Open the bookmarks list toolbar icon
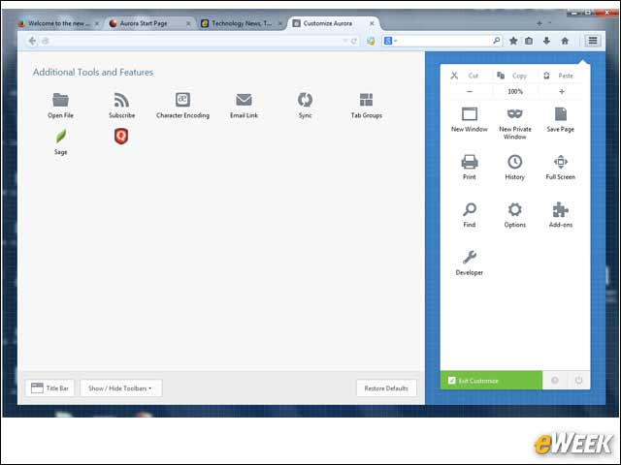 [x=529, y=41]
